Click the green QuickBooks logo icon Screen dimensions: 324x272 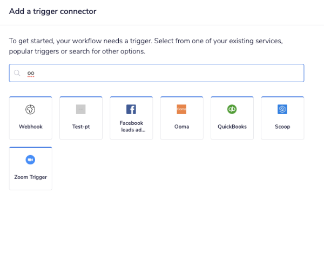(232, 110)
